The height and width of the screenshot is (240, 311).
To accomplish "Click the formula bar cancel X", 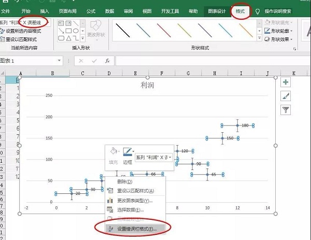I will pyautogui.click(x=81, y=61).
